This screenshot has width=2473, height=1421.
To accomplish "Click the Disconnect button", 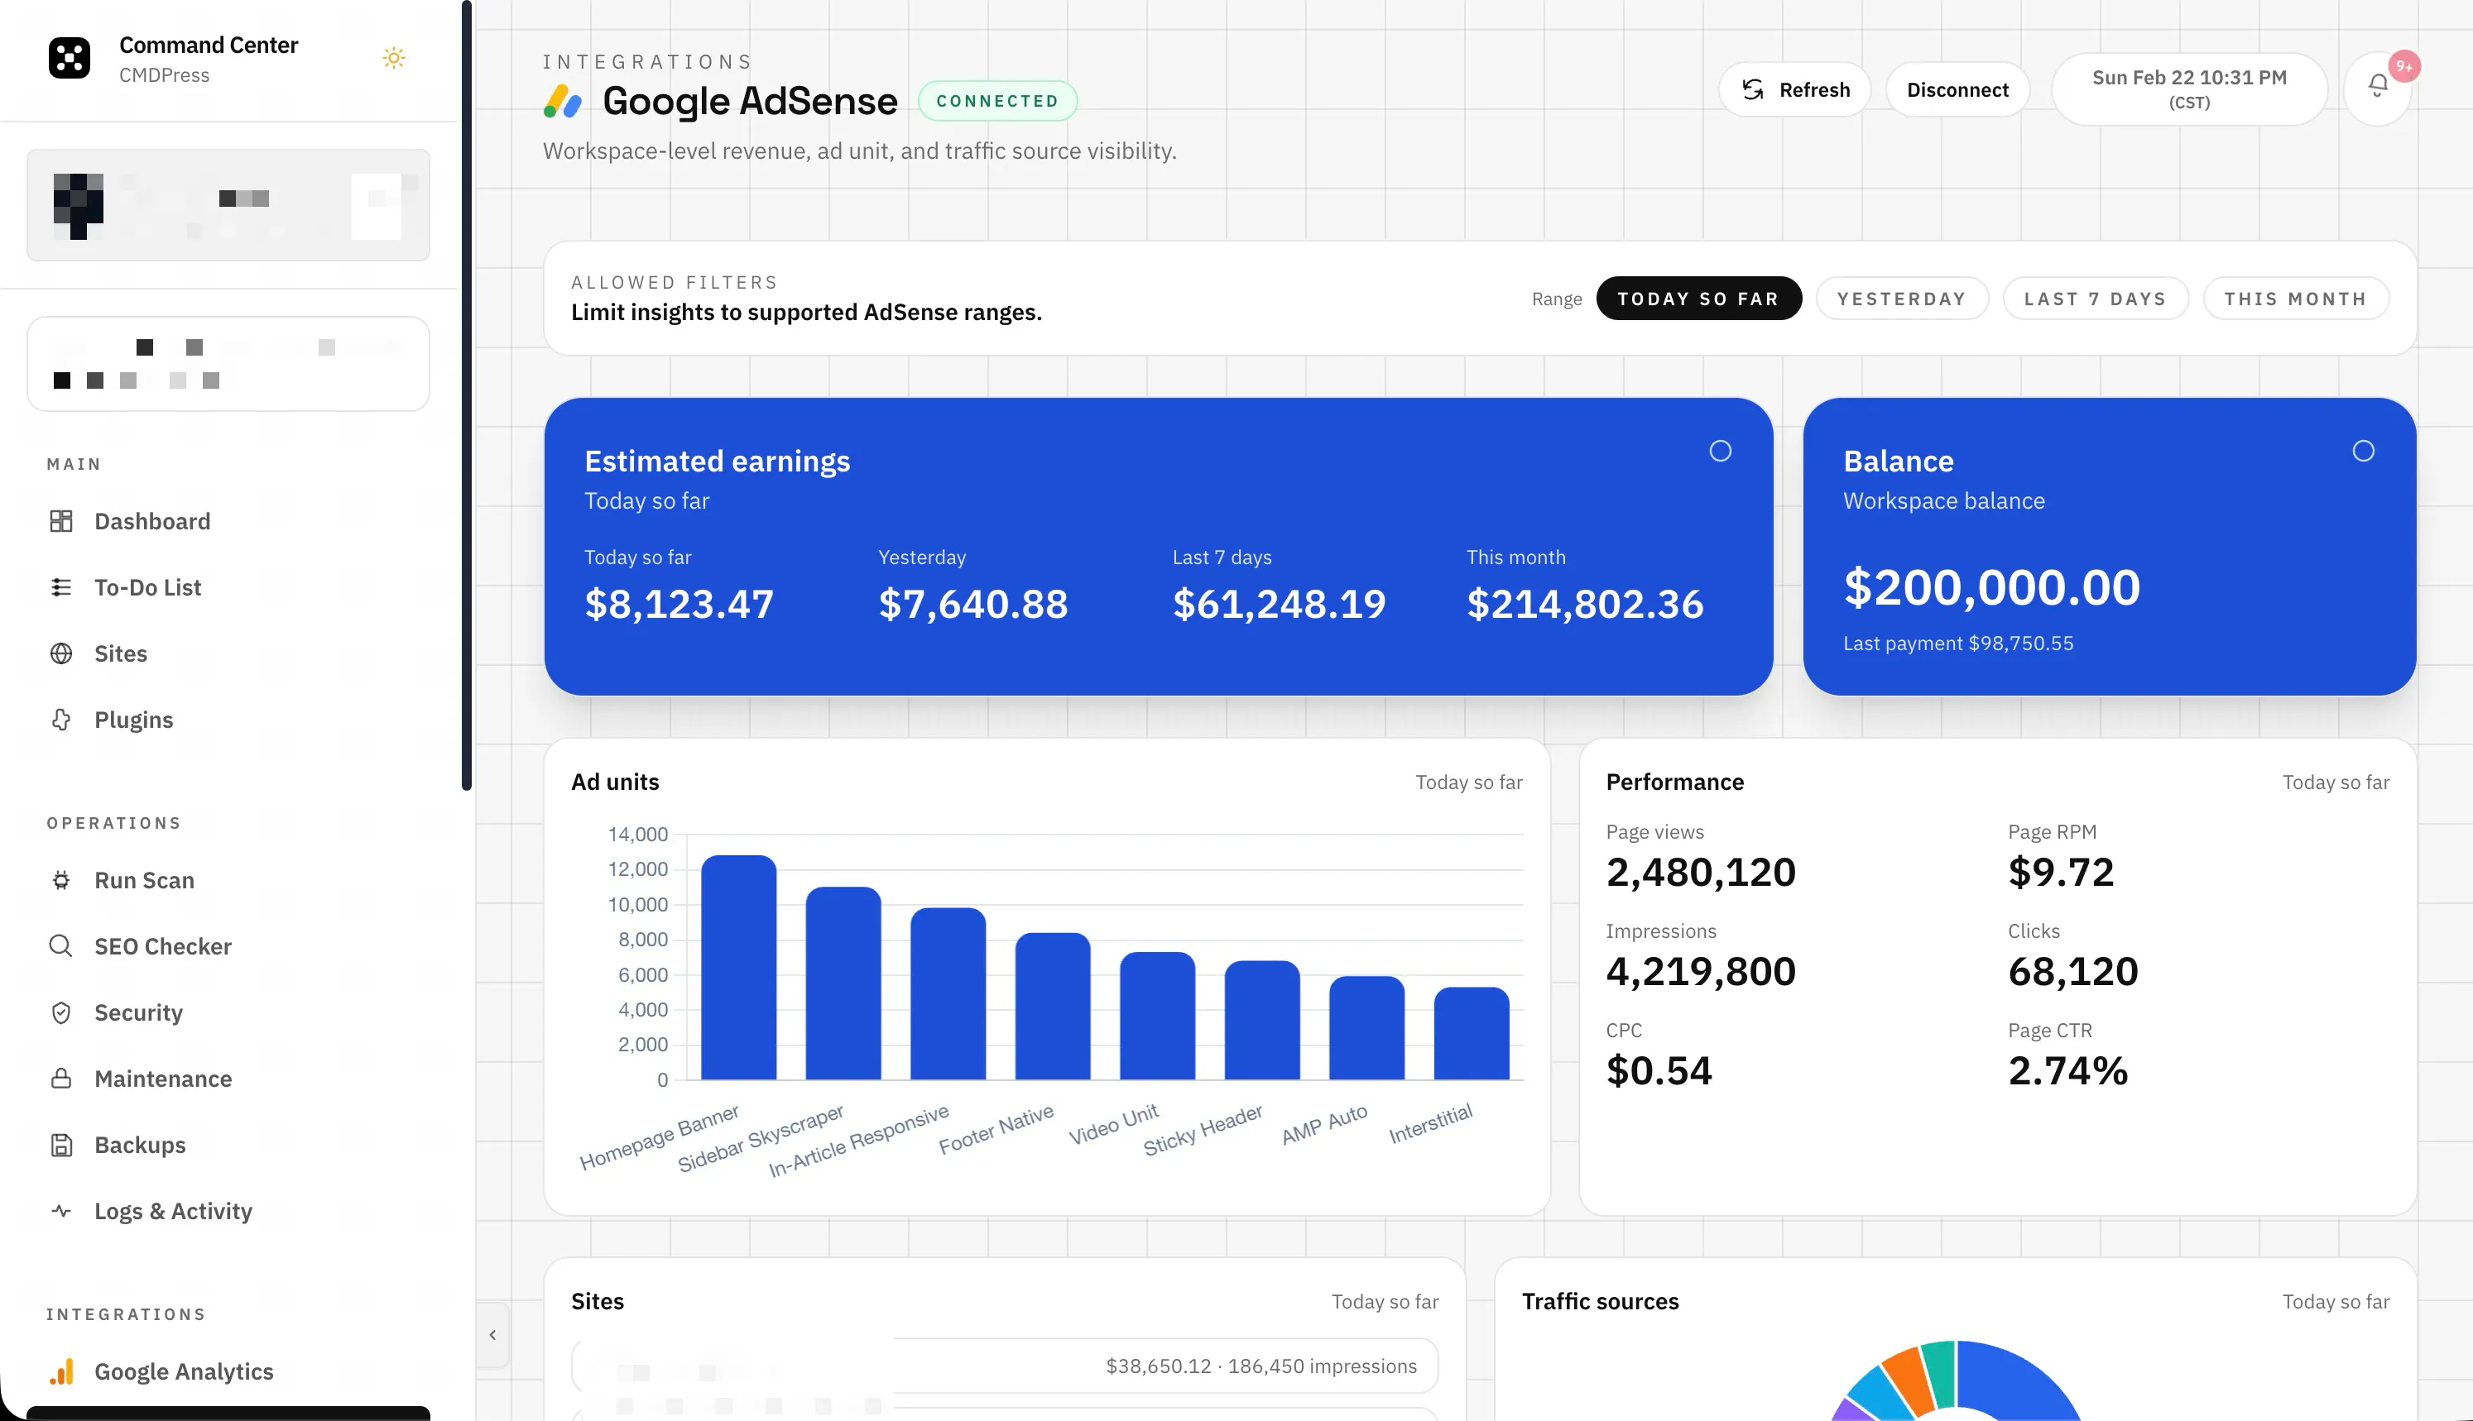I will click(1957, 90).
